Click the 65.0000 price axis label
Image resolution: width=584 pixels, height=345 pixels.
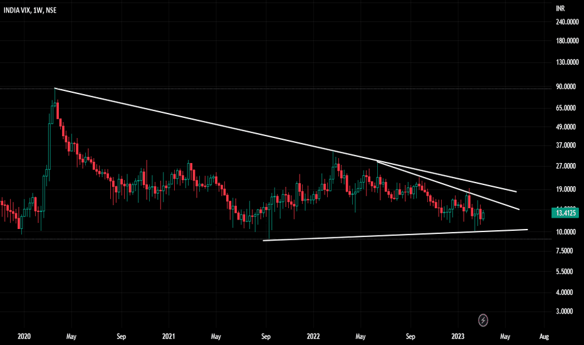pos(566,108)
